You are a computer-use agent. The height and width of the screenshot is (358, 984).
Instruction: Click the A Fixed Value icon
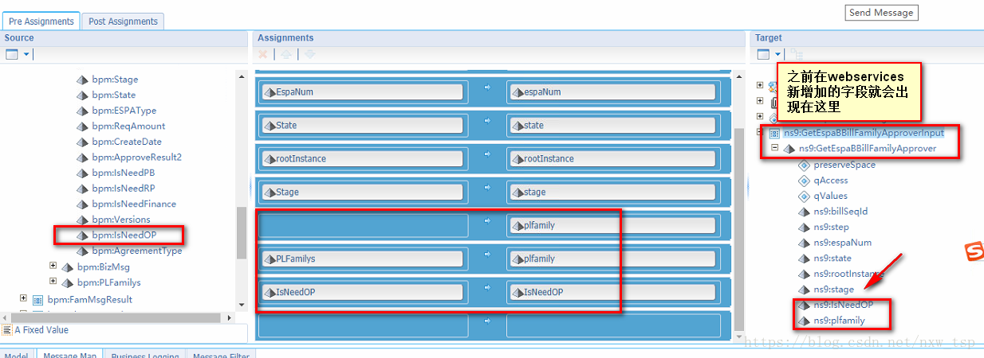(7, 330)
